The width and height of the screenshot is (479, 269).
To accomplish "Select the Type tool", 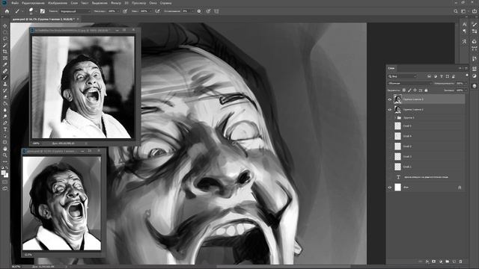I will [5, 129].
